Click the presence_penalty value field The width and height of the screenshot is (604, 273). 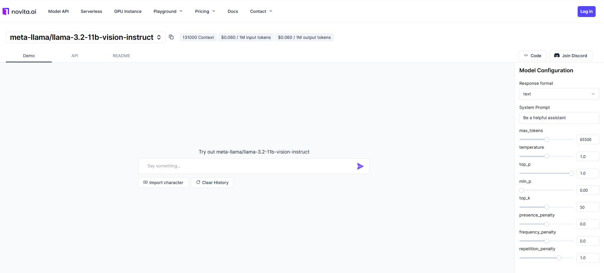588,224
